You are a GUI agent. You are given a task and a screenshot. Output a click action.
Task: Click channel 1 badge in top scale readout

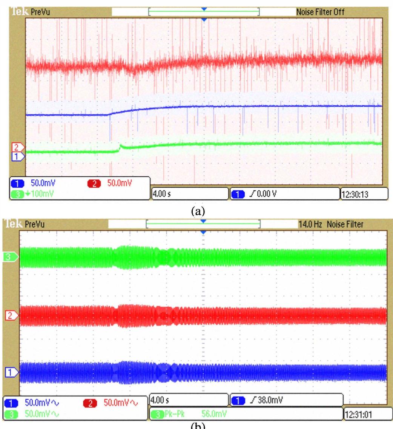(17, 183)
